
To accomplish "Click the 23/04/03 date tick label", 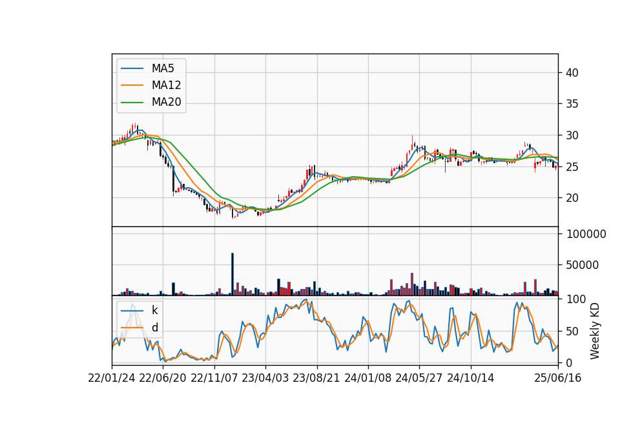I will click(265, 379).
